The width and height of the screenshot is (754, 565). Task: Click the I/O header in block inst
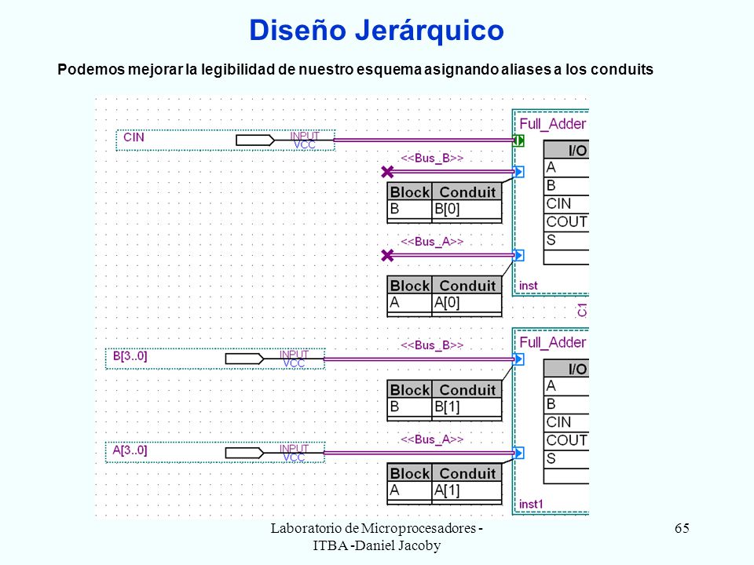[x=566, y=150]
